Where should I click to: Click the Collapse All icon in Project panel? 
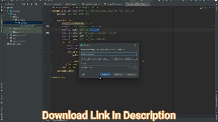(x=32, y=4)
